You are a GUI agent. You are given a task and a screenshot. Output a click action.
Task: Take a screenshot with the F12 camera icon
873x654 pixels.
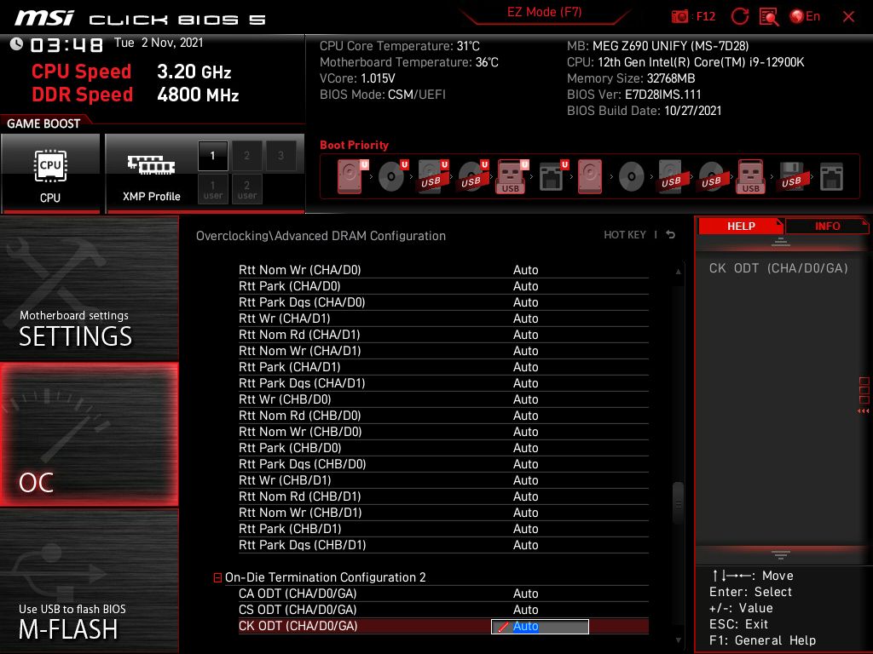(x=679, y=17)
